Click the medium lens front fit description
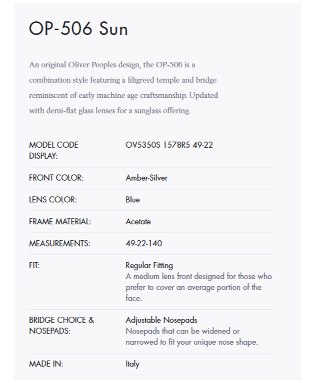Screen dimensions: 315x383 click(x=198, y=287)
